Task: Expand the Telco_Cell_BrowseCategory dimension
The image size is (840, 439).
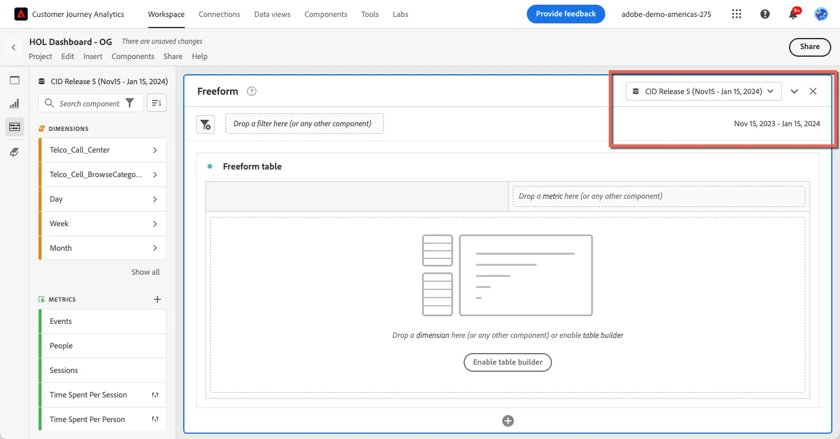Action: coord(155,175)
